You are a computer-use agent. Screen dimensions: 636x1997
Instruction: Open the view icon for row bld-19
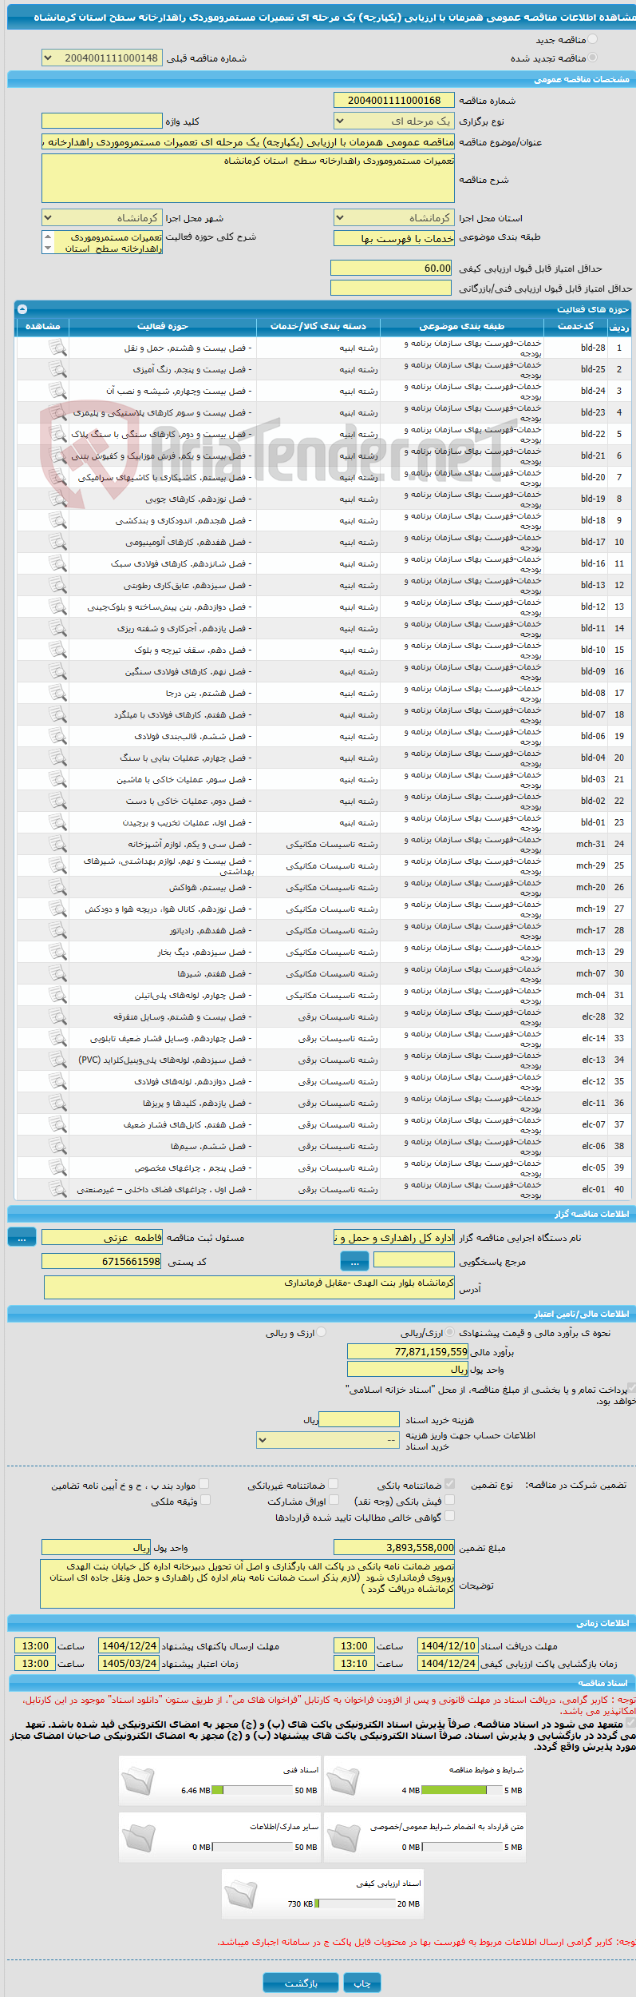57,499
